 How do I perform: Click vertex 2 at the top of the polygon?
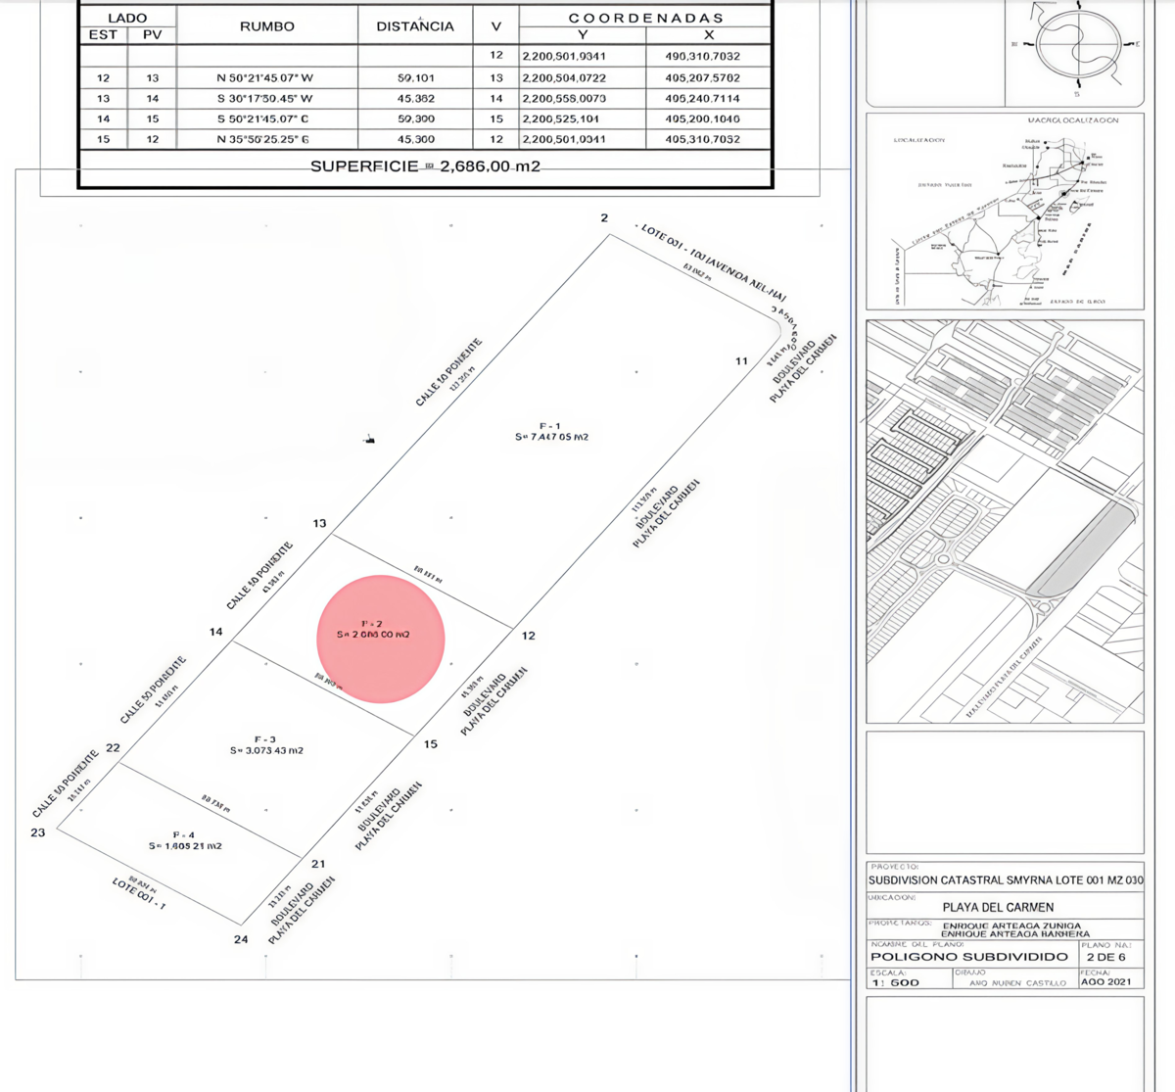(x=604, y=217)
